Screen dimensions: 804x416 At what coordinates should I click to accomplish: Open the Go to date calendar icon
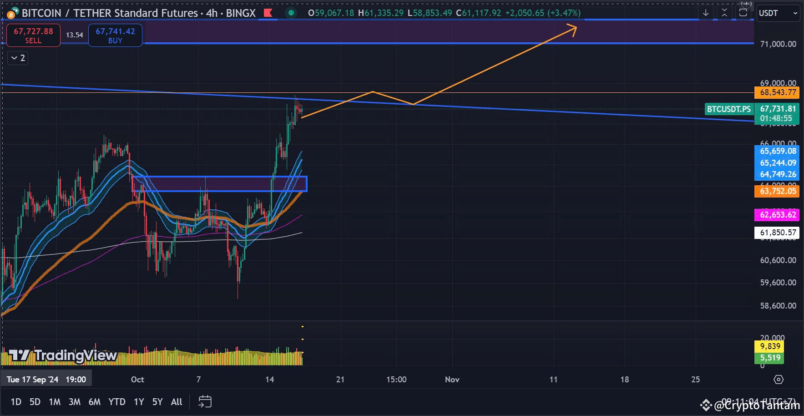click(x=205, y=401)
